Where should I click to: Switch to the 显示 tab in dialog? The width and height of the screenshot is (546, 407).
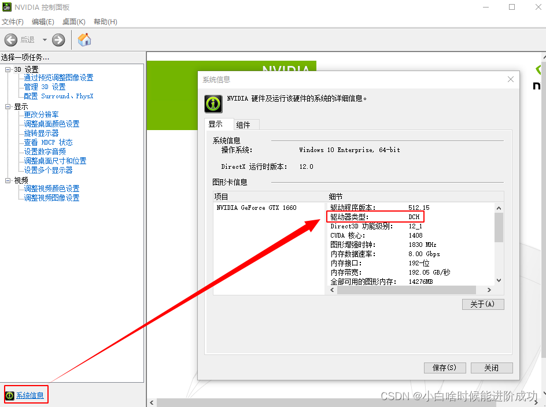click(x=219, y=124)
